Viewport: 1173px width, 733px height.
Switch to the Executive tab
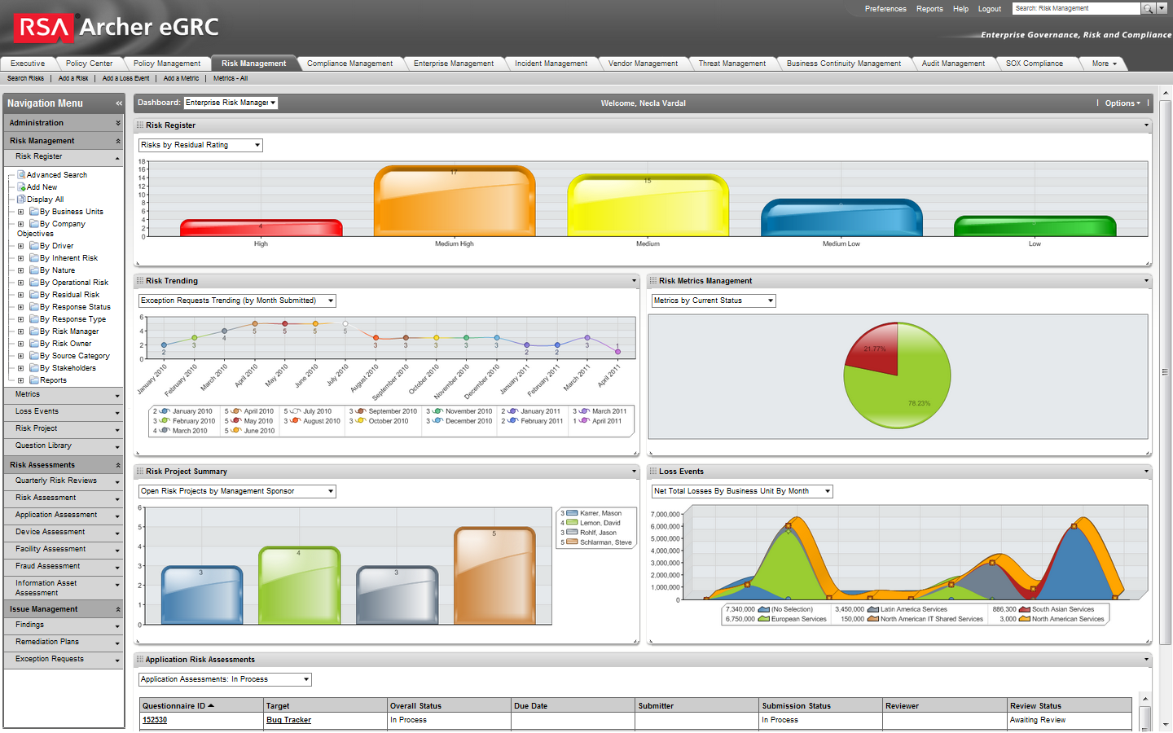28,64
